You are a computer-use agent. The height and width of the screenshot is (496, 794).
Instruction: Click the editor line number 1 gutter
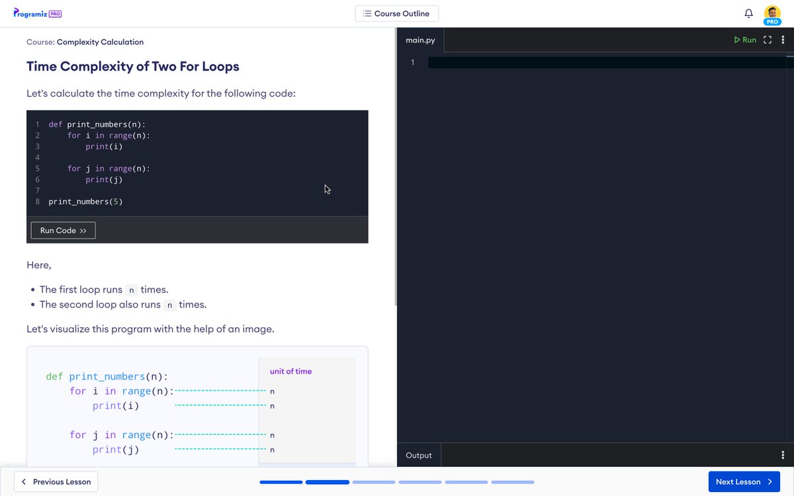click(412, 62)
